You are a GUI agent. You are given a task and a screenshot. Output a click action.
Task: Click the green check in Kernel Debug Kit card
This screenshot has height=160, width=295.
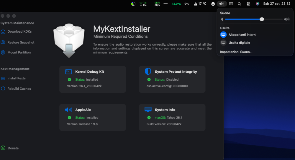pyautogui.click(x=69, y=79)
